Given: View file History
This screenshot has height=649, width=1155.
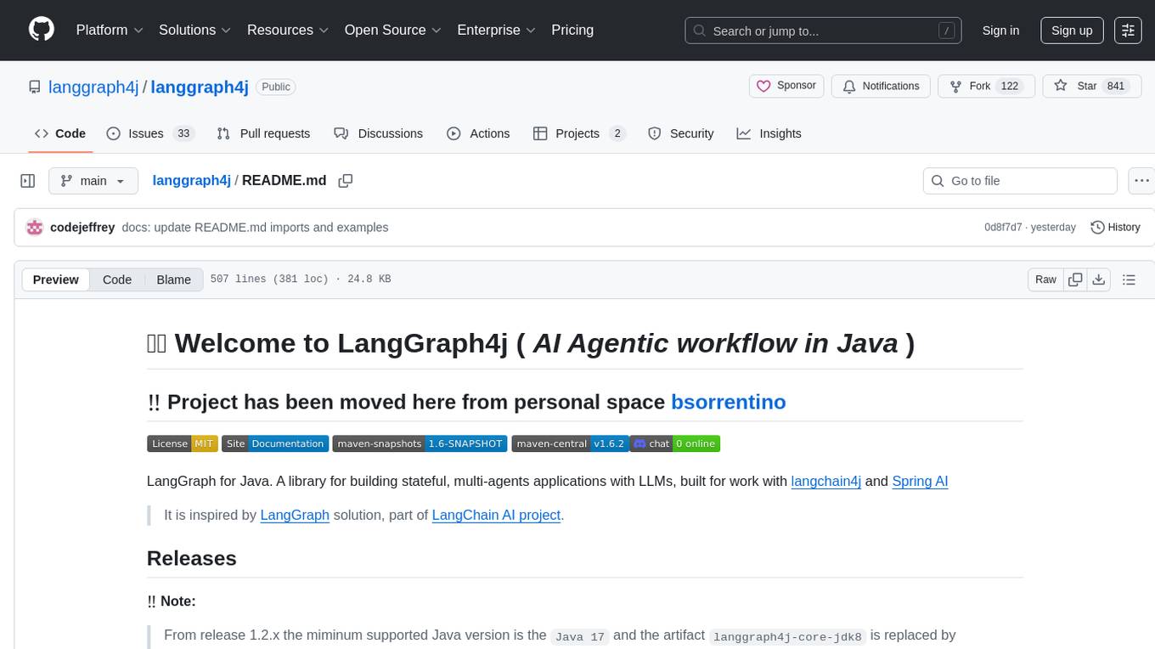Looking at the screenshot, I should [1115, 228].
